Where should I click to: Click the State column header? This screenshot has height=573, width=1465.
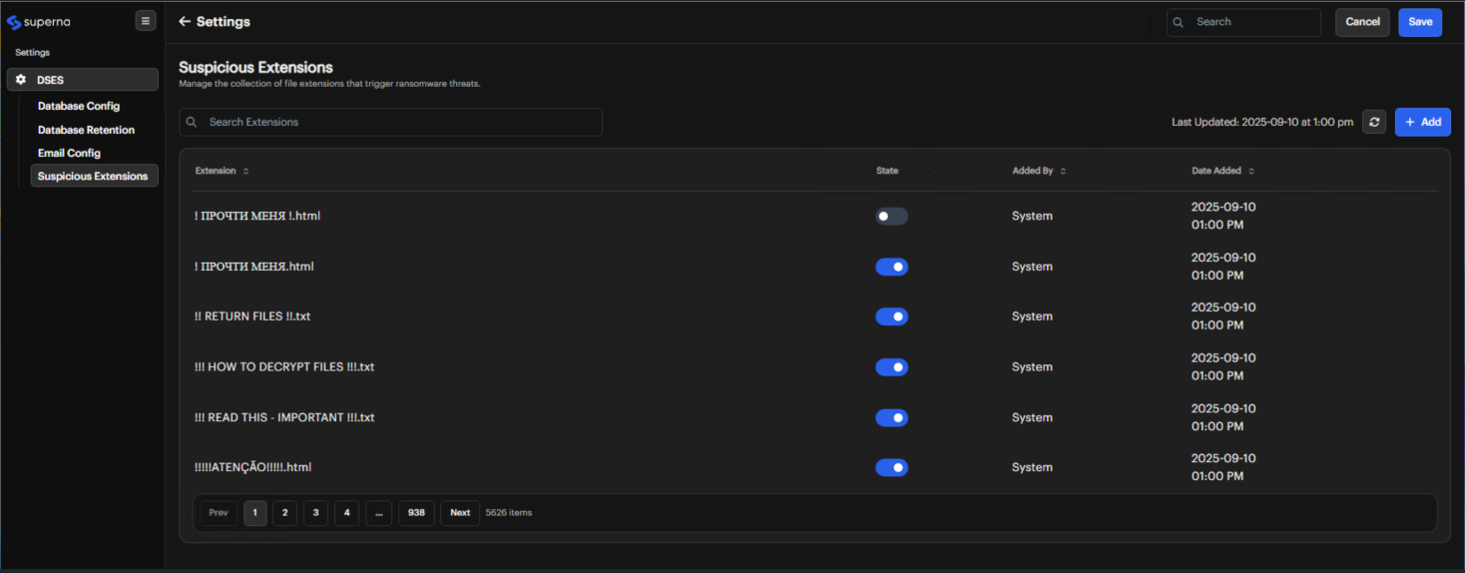[x=886, y=171]
